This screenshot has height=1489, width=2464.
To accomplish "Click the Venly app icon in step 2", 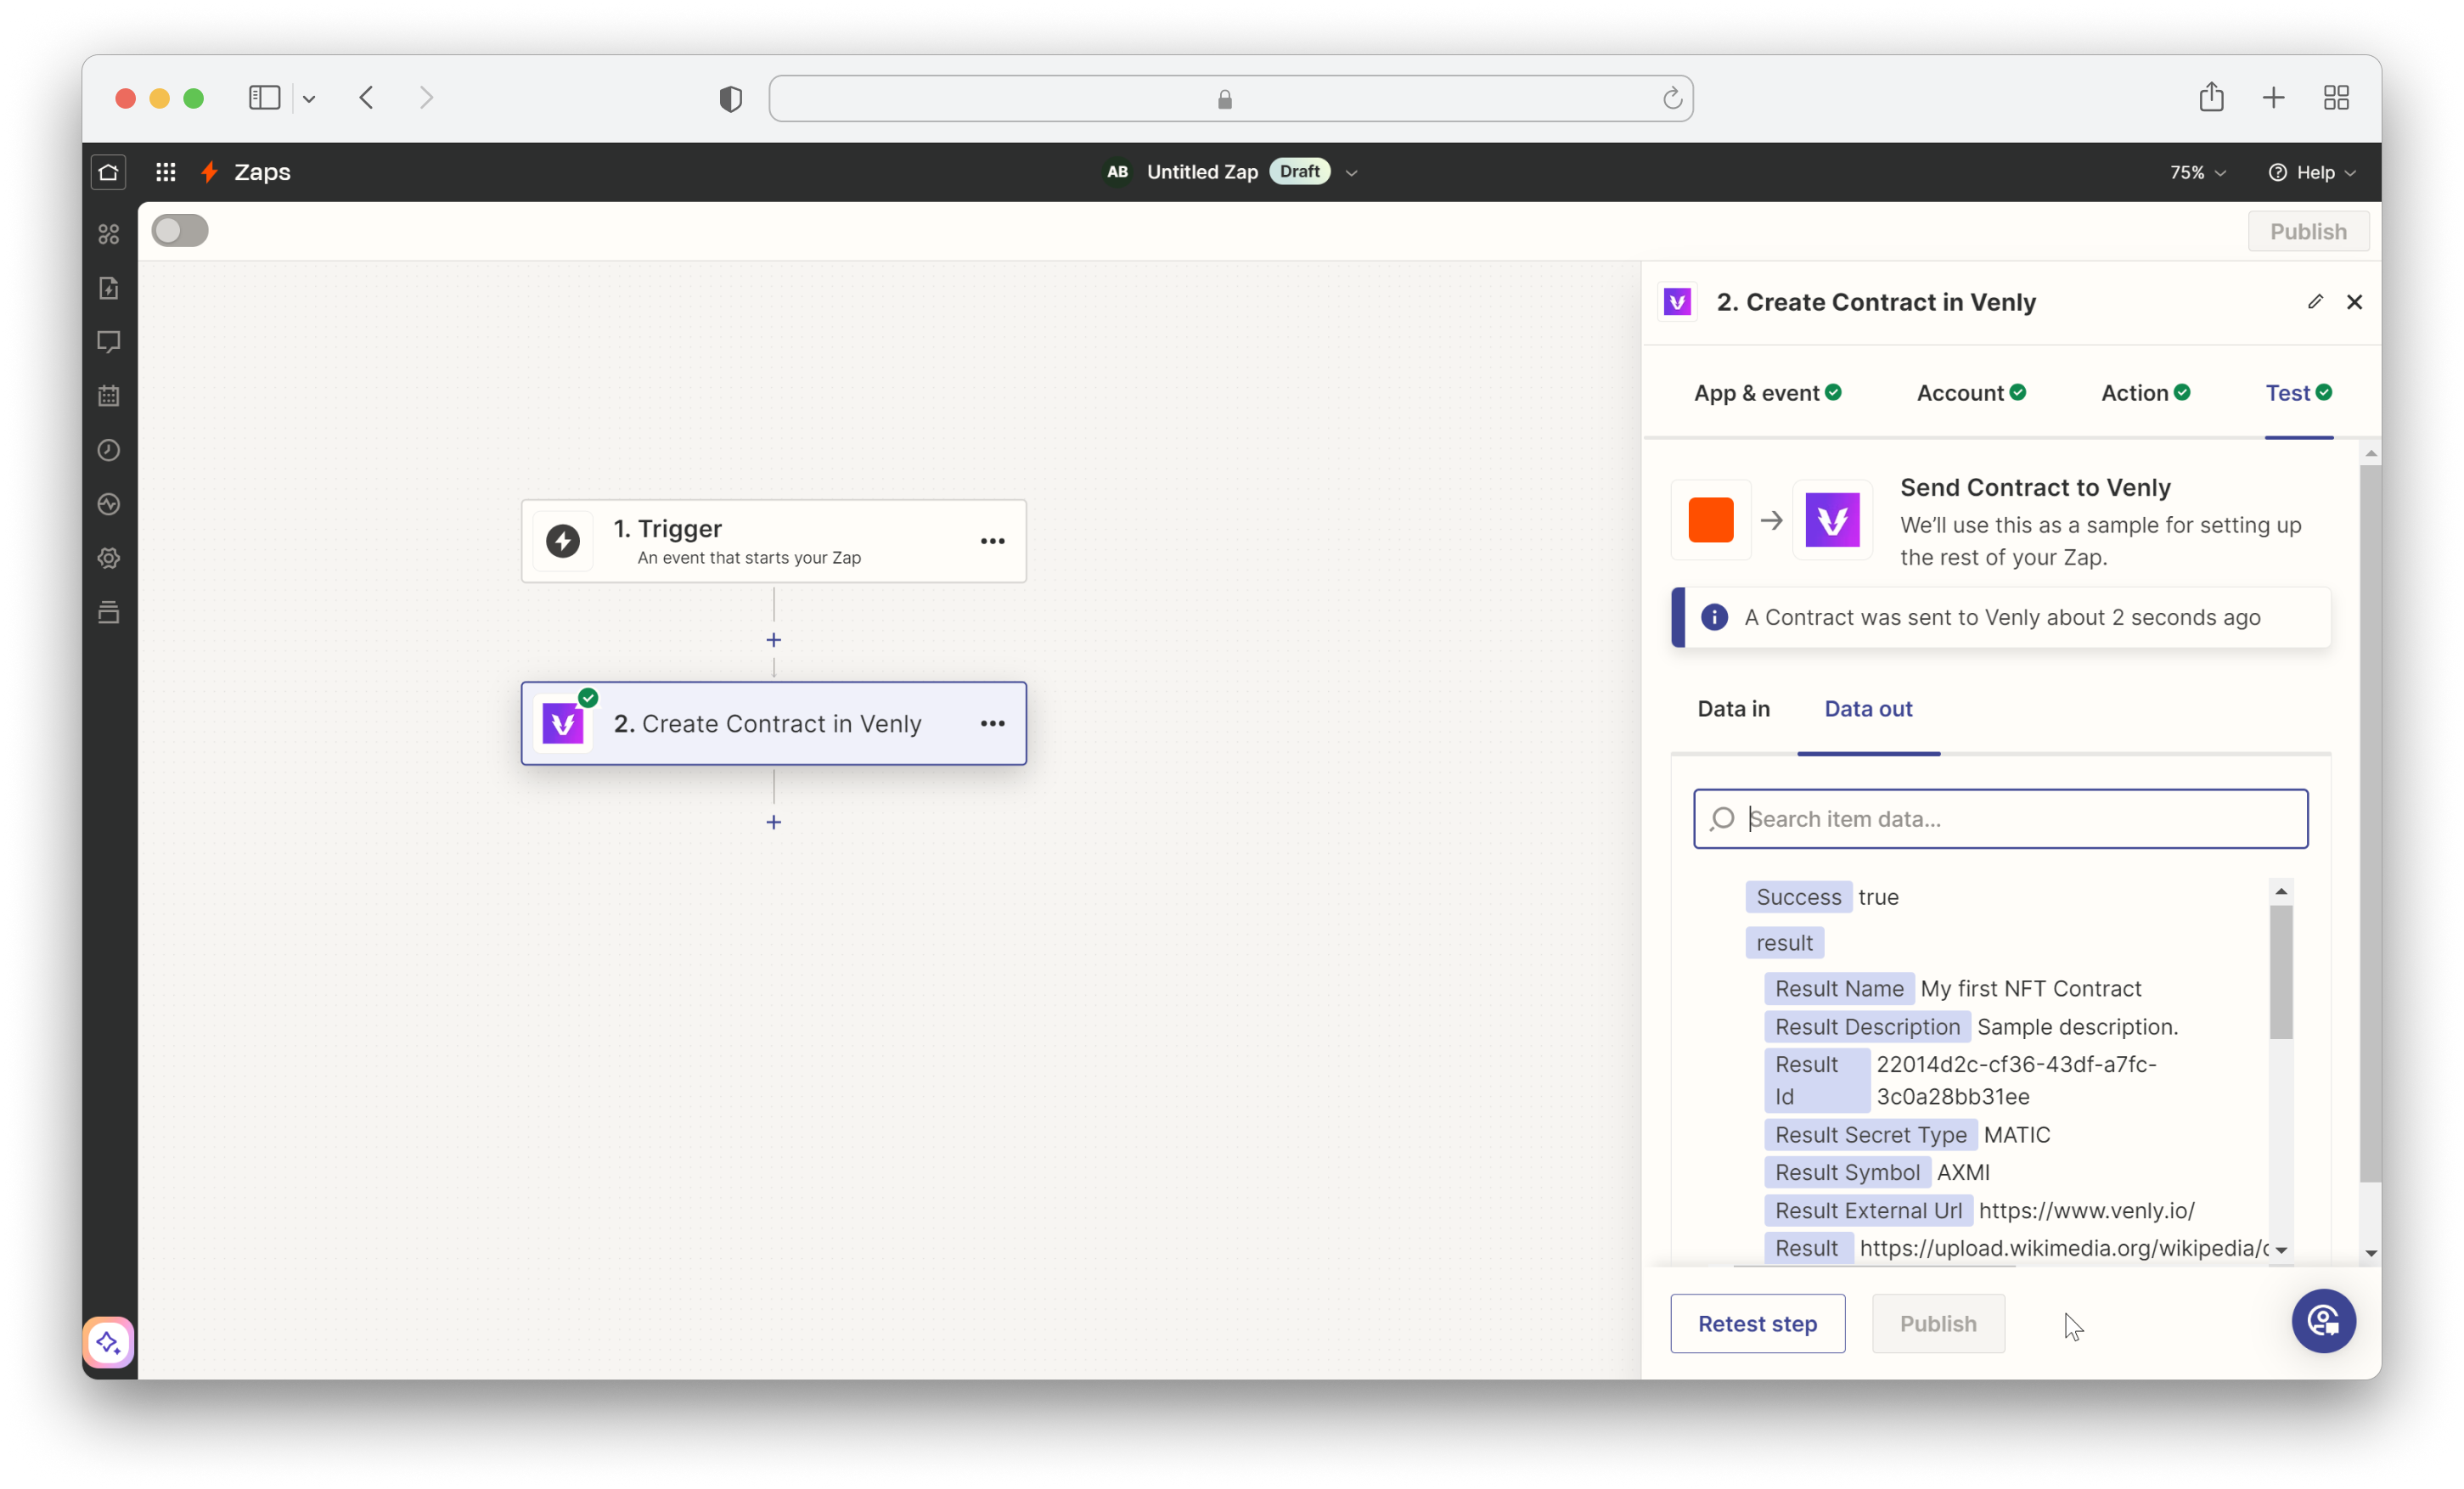I will tap(563, 723).
